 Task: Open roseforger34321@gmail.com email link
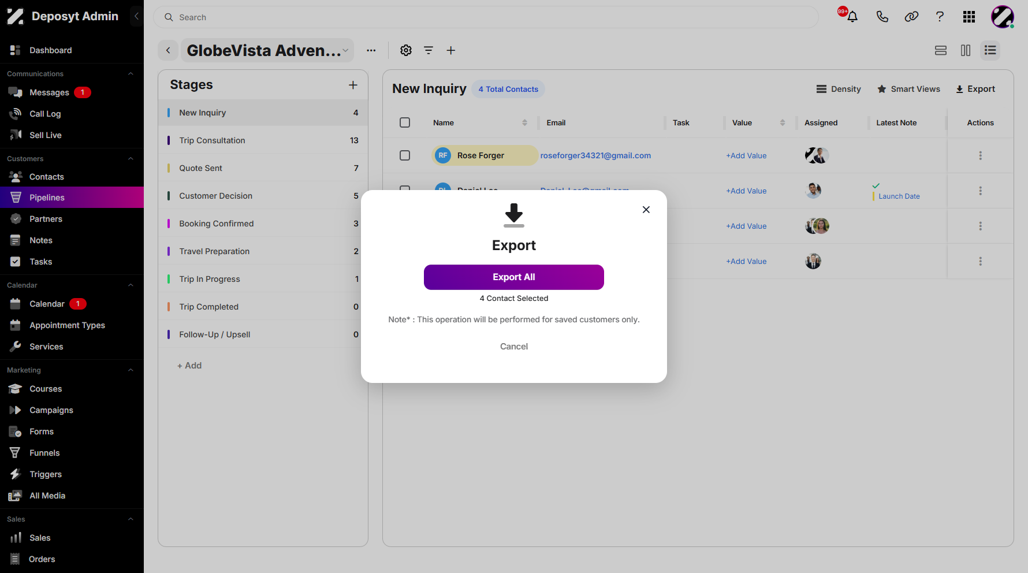tap(595, 155)
